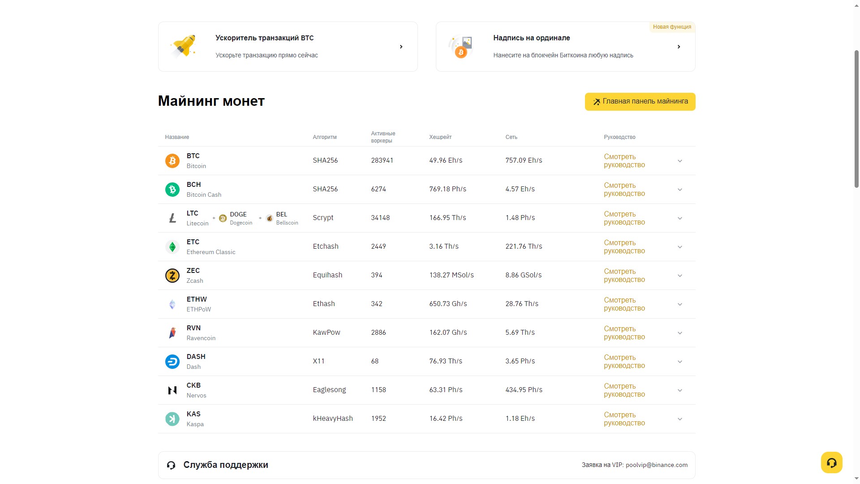Click the Служба поддержки heading
This screenshot has width=860, height=484.
pyautogui.click(x=226, y=465)
